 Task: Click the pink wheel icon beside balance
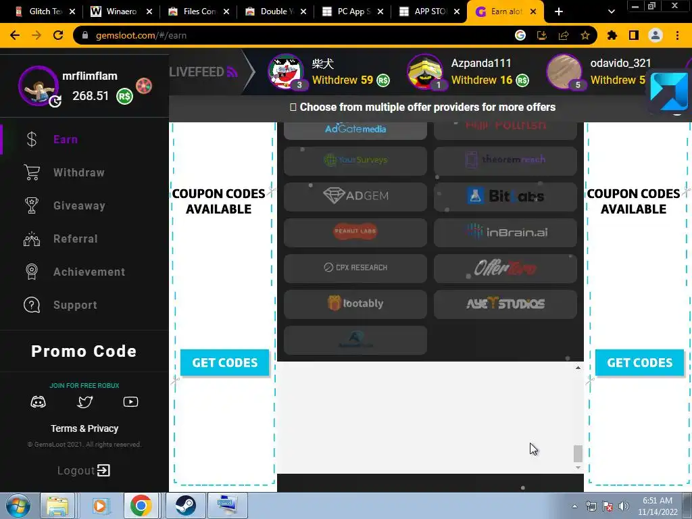(144, 86)
